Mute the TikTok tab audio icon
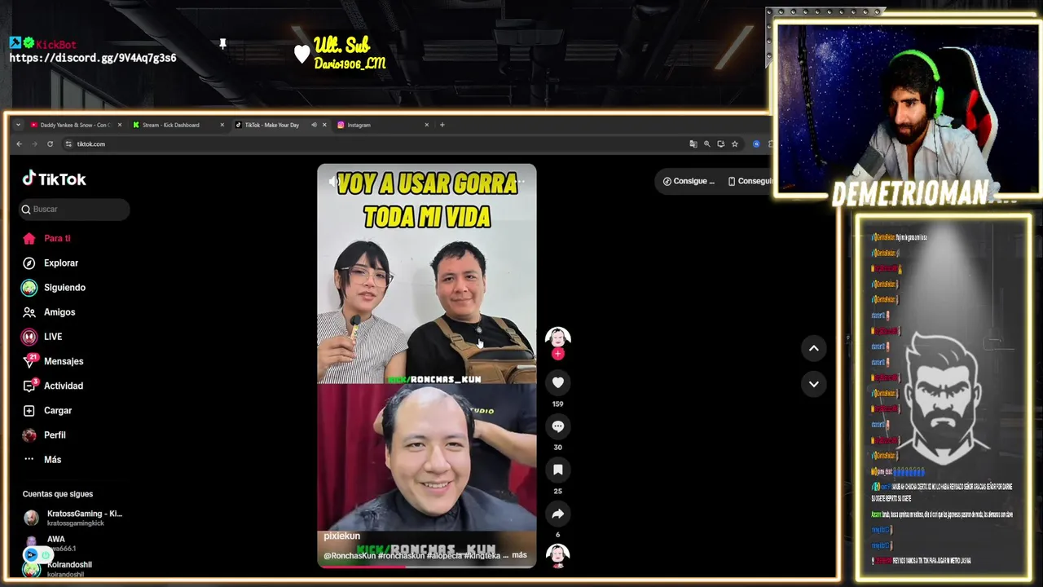The image size is (1043, 587). [x=314, y=125]
